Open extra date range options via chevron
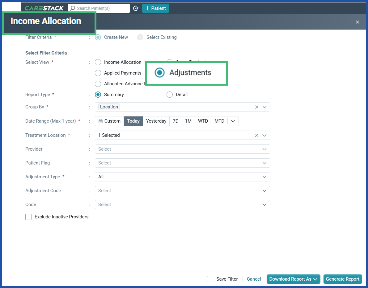The image size is (368, 288). coord(233,121)
